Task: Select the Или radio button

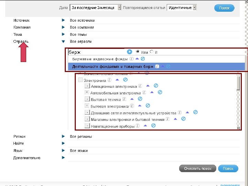Action: pos(137,51)
